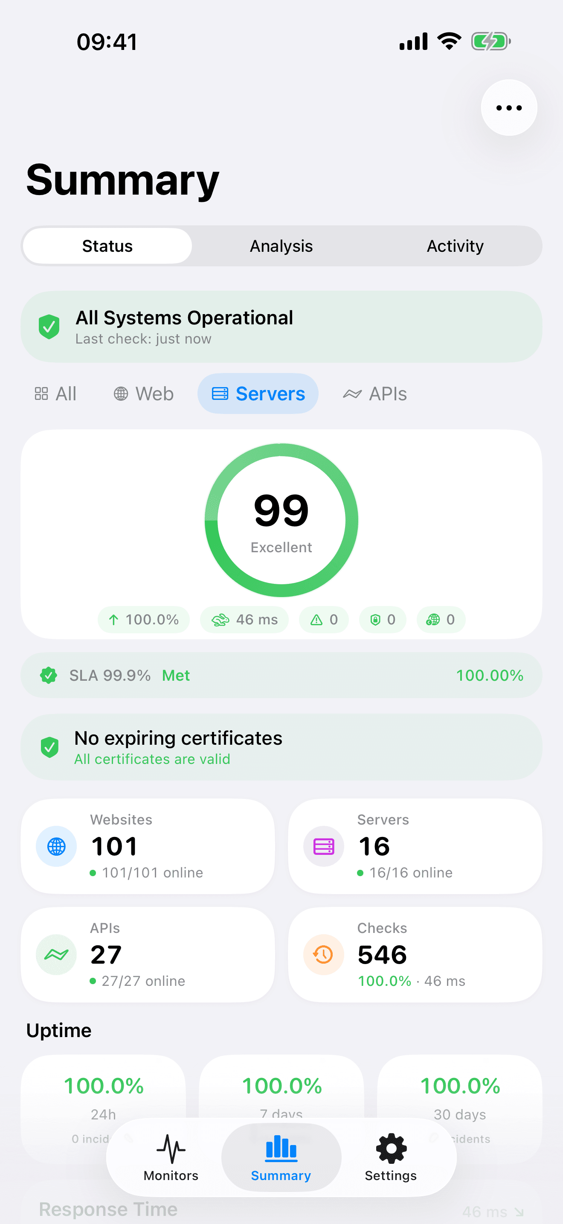
Task: Tap the '16/16 online' status text
Action: pos(411,872)
